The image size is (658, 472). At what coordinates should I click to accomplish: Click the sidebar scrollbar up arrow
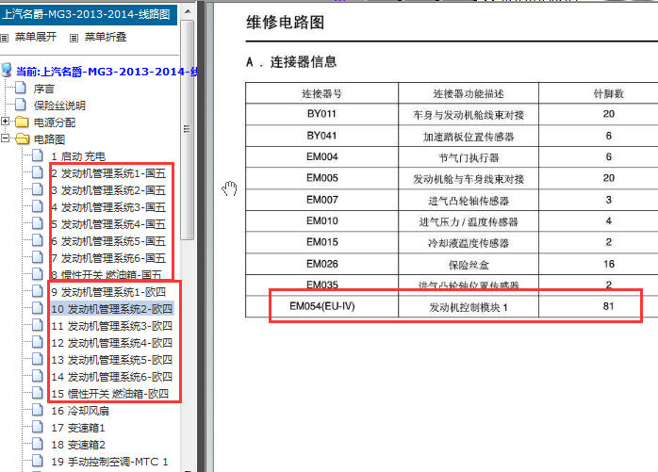[x=188, y=11]
